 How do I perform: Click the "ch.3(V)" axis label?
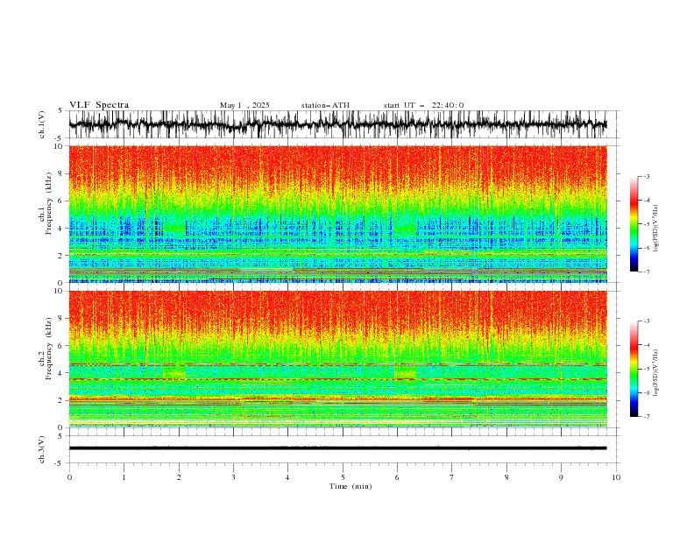[42, 449]
